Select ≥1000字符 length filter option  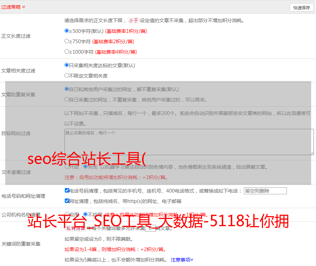tap(67, 52)
